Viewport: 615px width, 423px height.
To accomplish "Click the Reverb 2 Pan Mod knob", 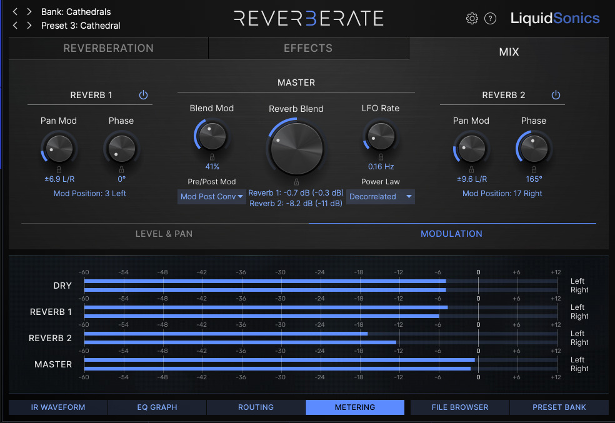I will [471, 149].
